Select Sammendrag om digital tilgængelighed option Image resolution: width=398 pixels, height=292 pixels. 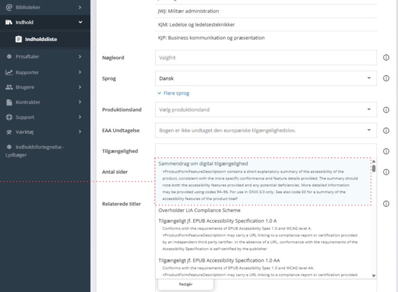263,181
